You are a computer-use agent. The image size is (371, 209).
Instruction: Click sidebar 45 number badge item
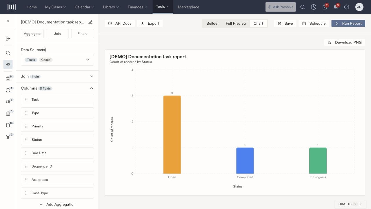[x=8, y=64]
